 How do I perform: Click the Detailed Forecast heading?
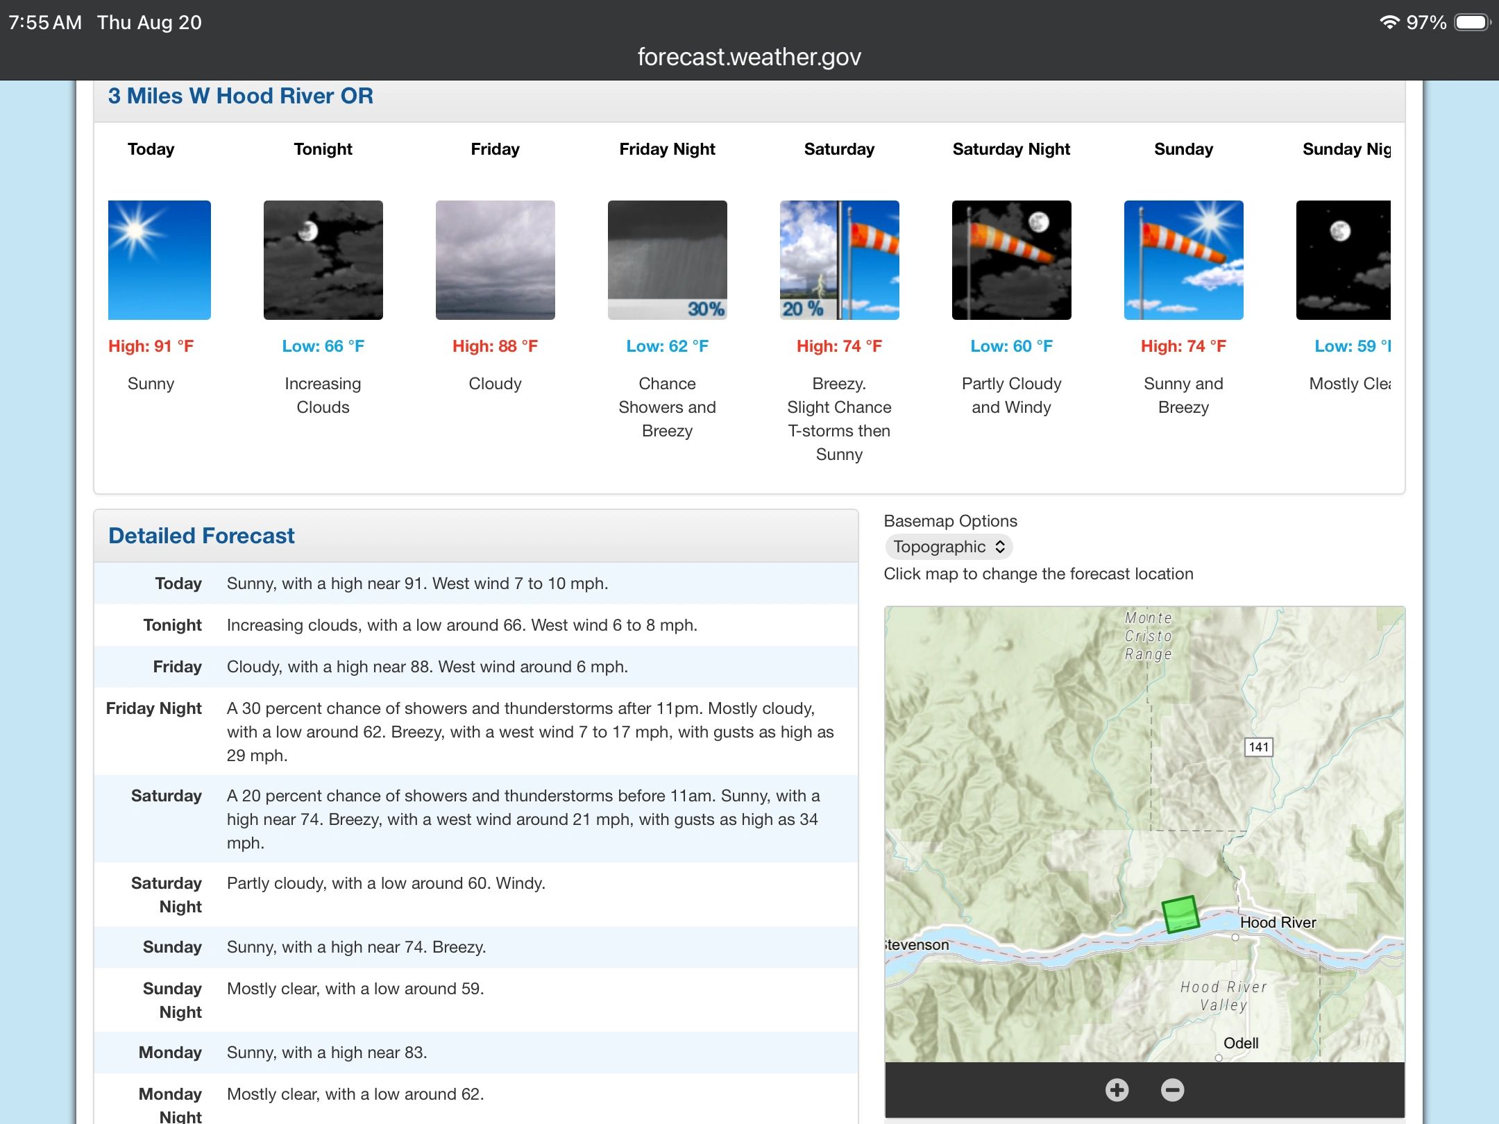coord(201,536)
